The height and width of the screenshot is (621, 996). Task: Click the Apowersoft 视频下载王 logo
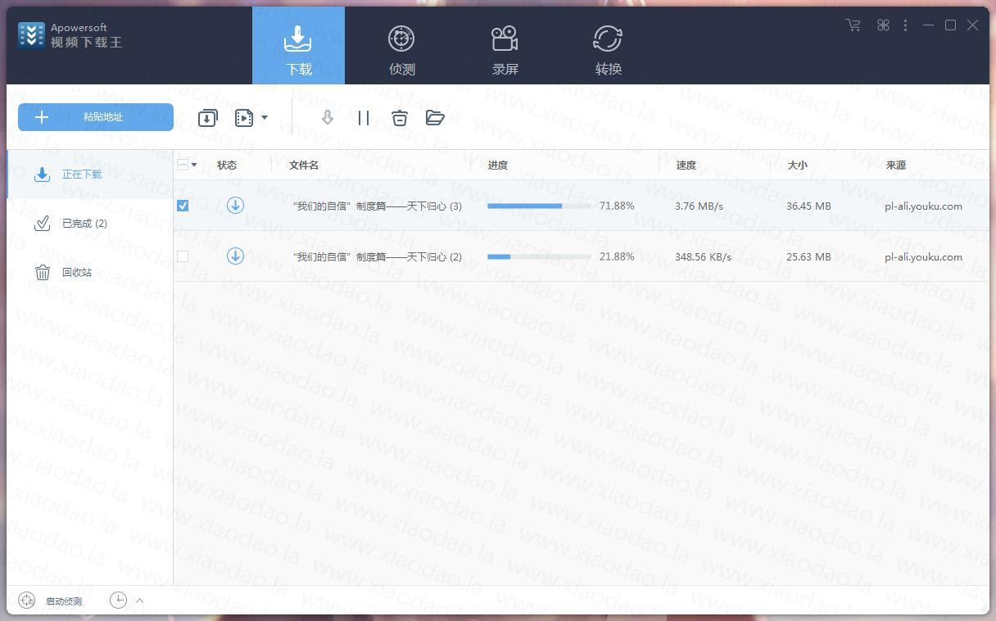(x=70, y=34)
